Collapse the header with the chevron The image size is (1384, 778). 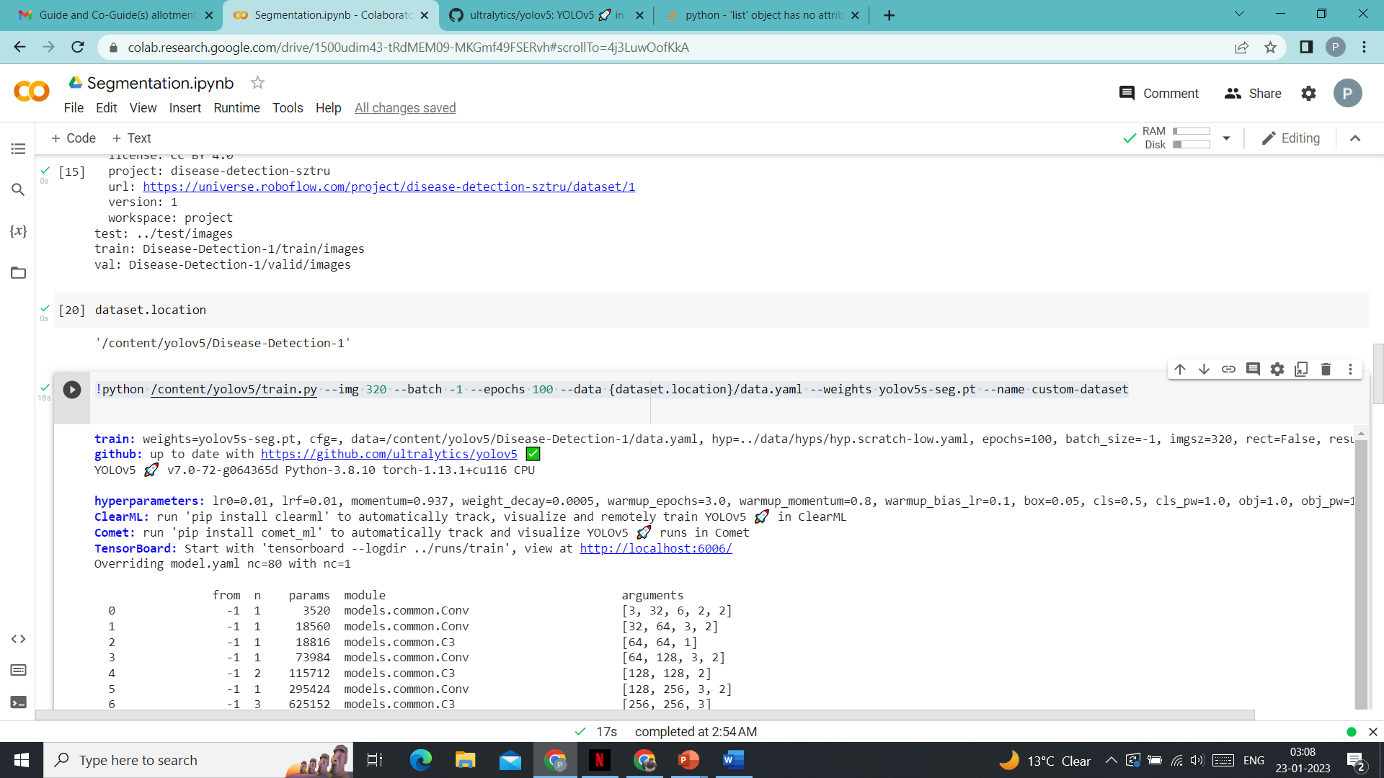(x=1355, y=138)
